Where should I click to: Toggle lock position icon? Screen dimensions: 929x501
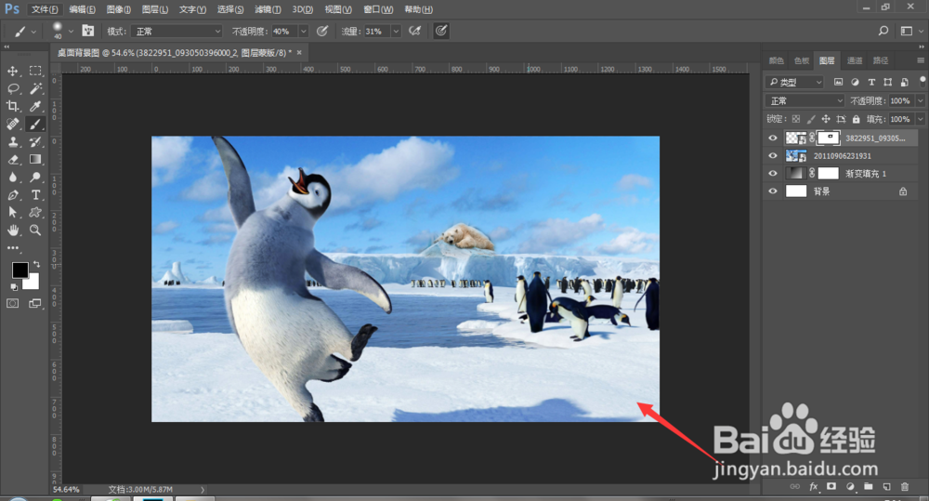(826, 119)
